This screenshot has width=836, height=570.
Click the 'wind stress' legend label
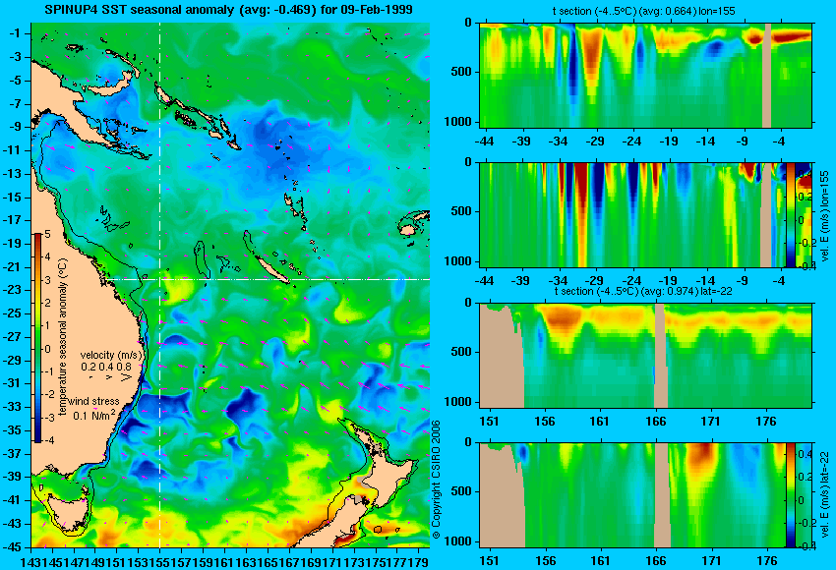click(x=93, y=401)
